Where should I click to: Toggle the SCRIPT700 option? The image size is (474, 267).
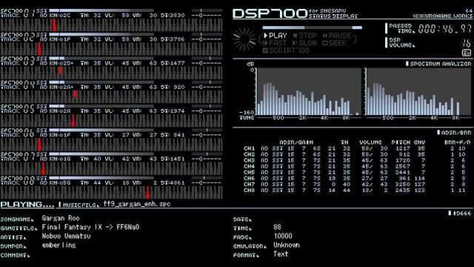[286, 50]
